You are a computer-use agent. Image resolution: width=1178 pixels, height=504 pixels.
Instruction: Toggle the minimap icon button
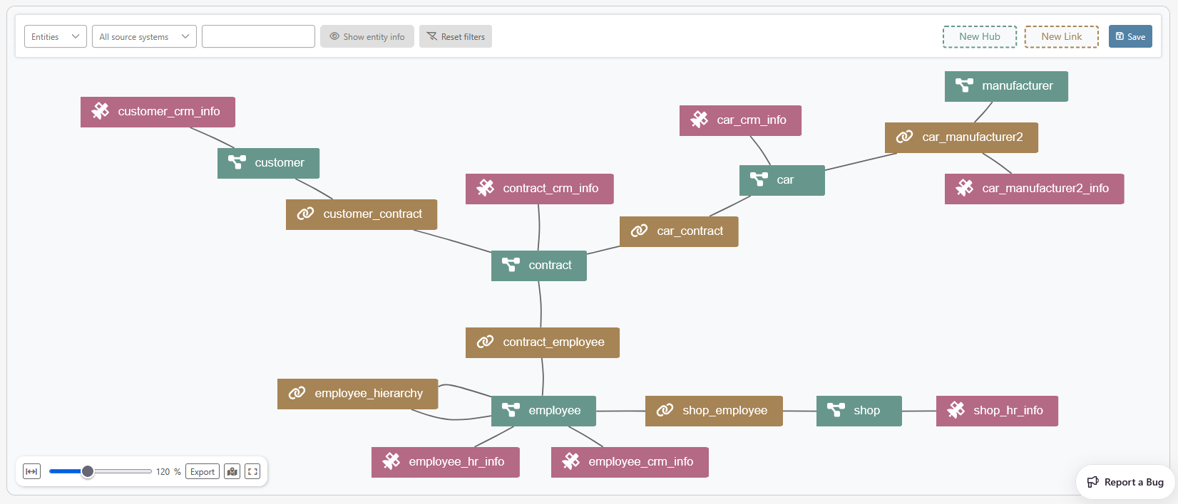(x=232, y=471)
